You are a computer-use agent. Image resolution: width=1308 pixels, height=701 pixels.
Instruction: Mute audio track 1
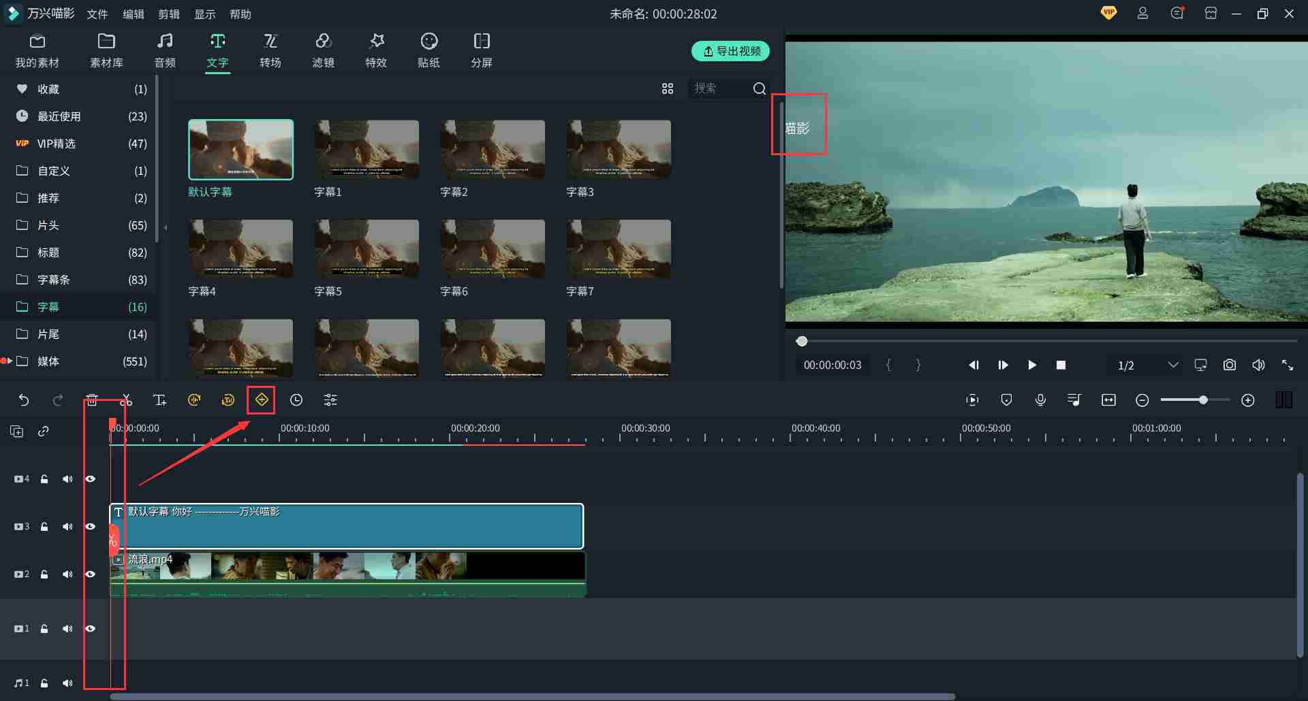(x=67, y=683)
